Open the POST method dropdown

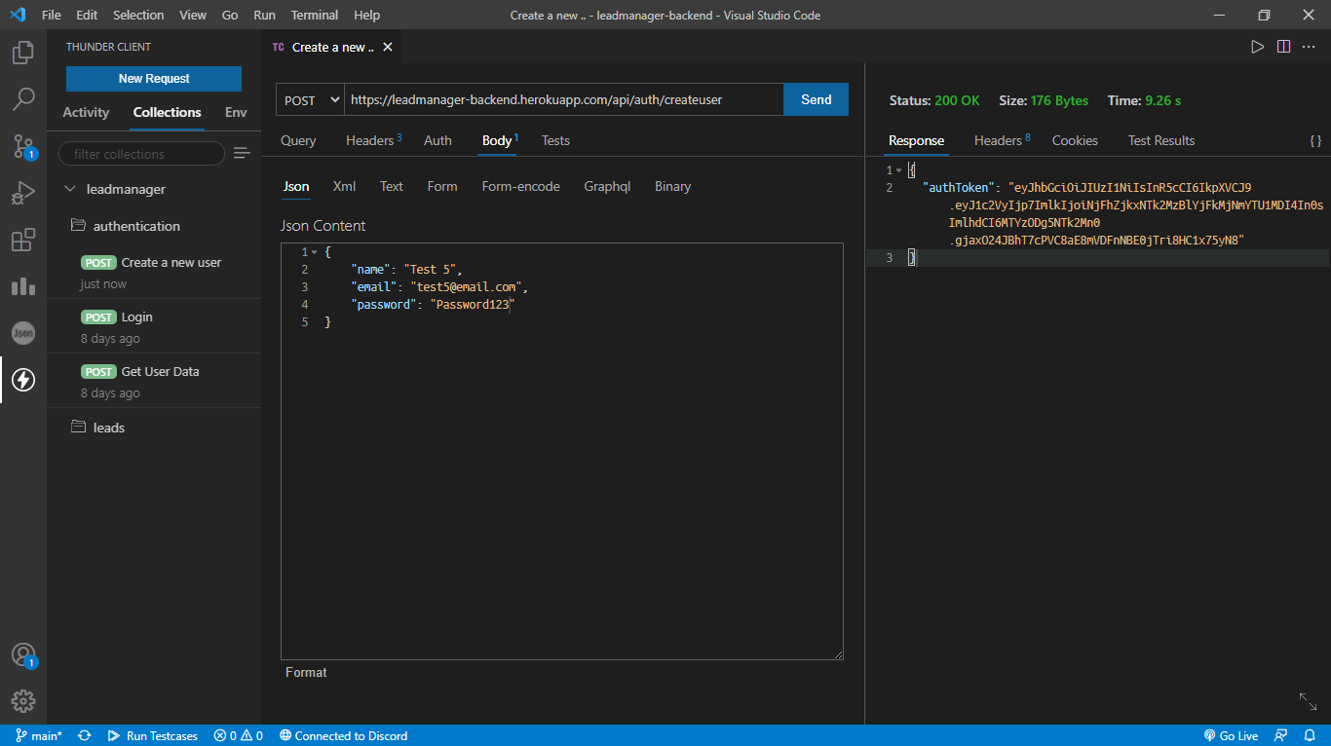click(310, 100)
